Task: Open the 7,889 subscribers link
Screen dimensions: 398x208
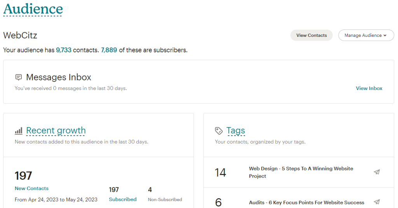Action: click(x=109, y=50)
